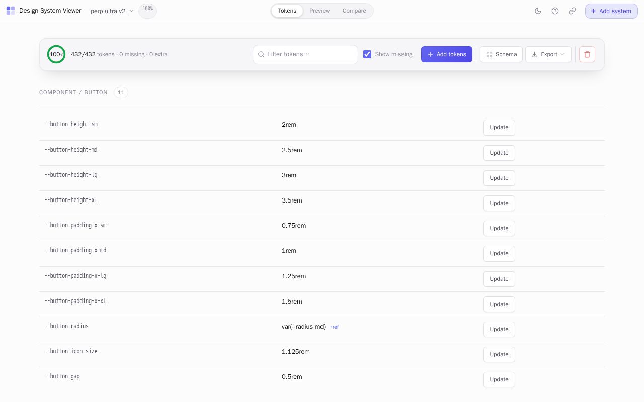
Task: Update the --button-padding-x-md token
Action: 499,253
